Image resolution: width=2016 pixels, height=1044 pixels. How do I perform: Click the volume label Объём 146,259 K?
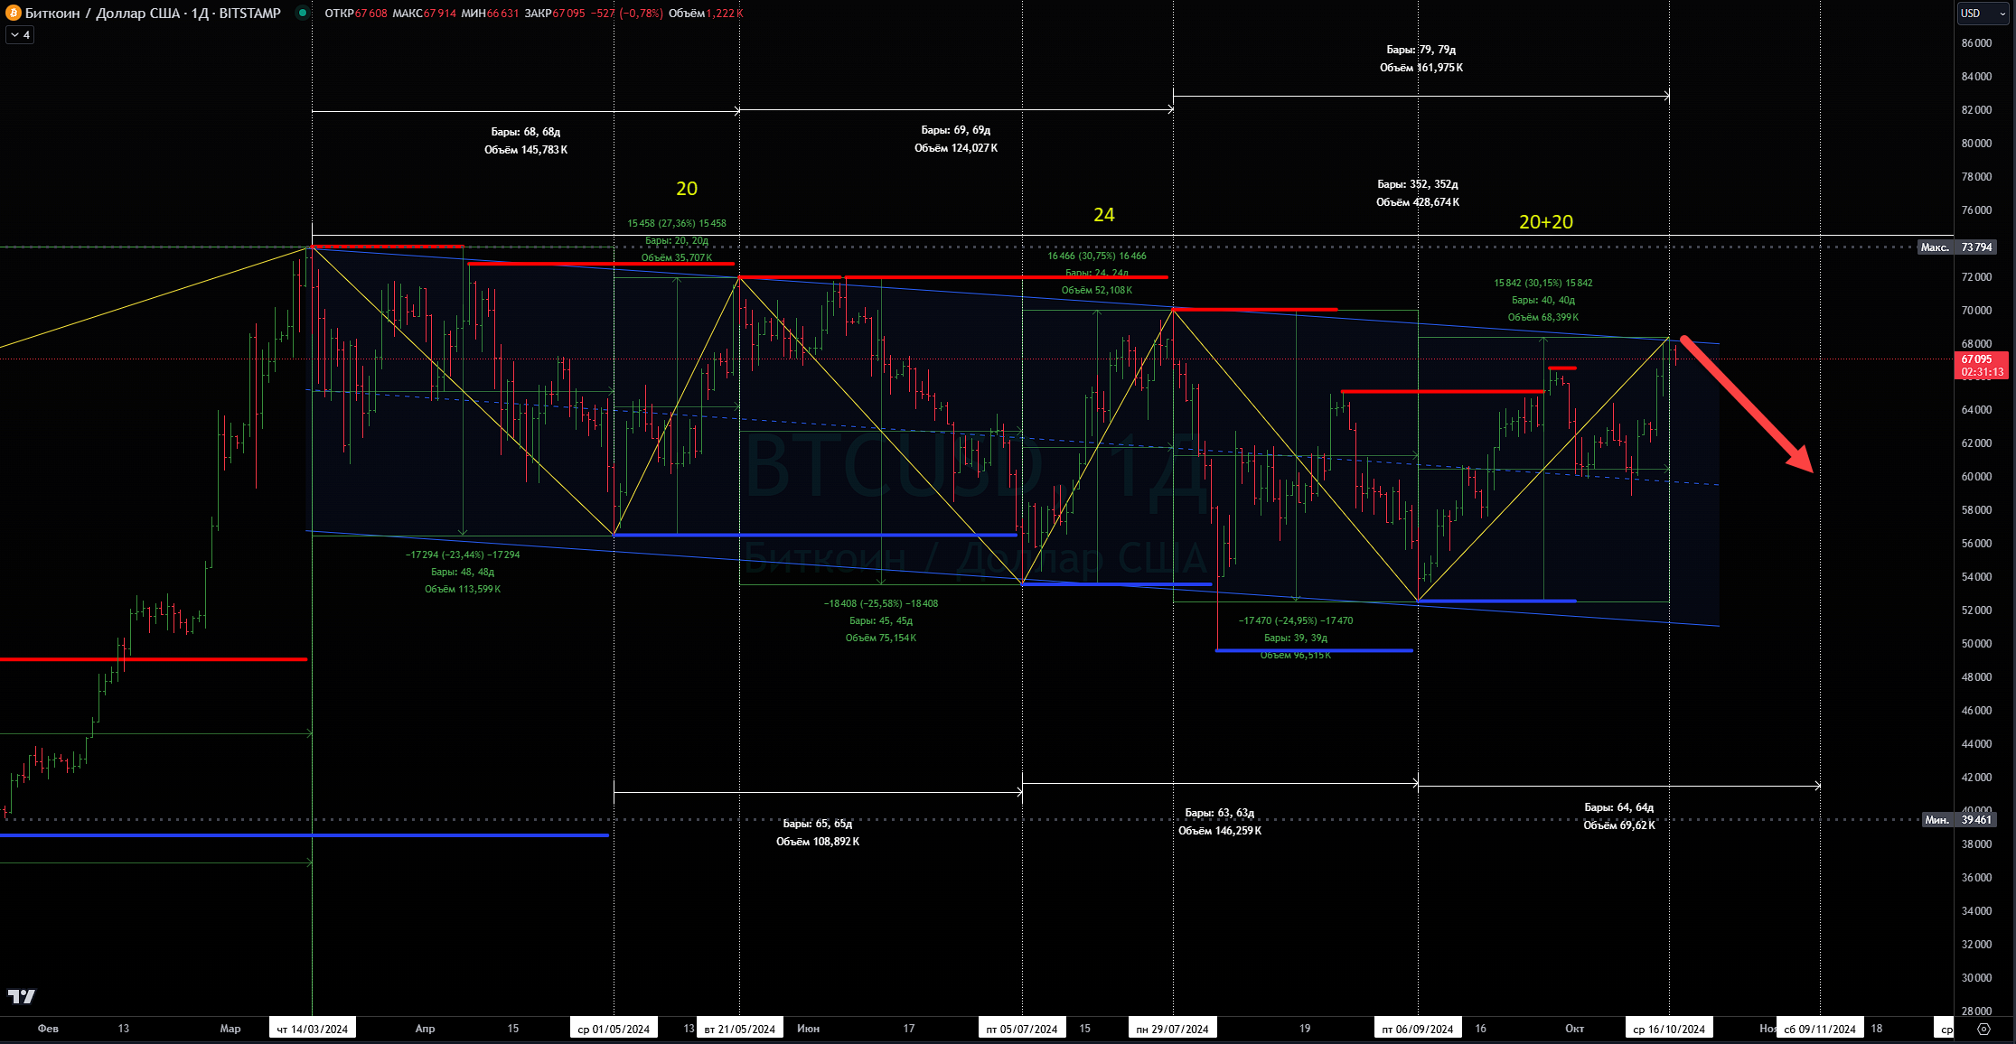[x=1220, y=831]
